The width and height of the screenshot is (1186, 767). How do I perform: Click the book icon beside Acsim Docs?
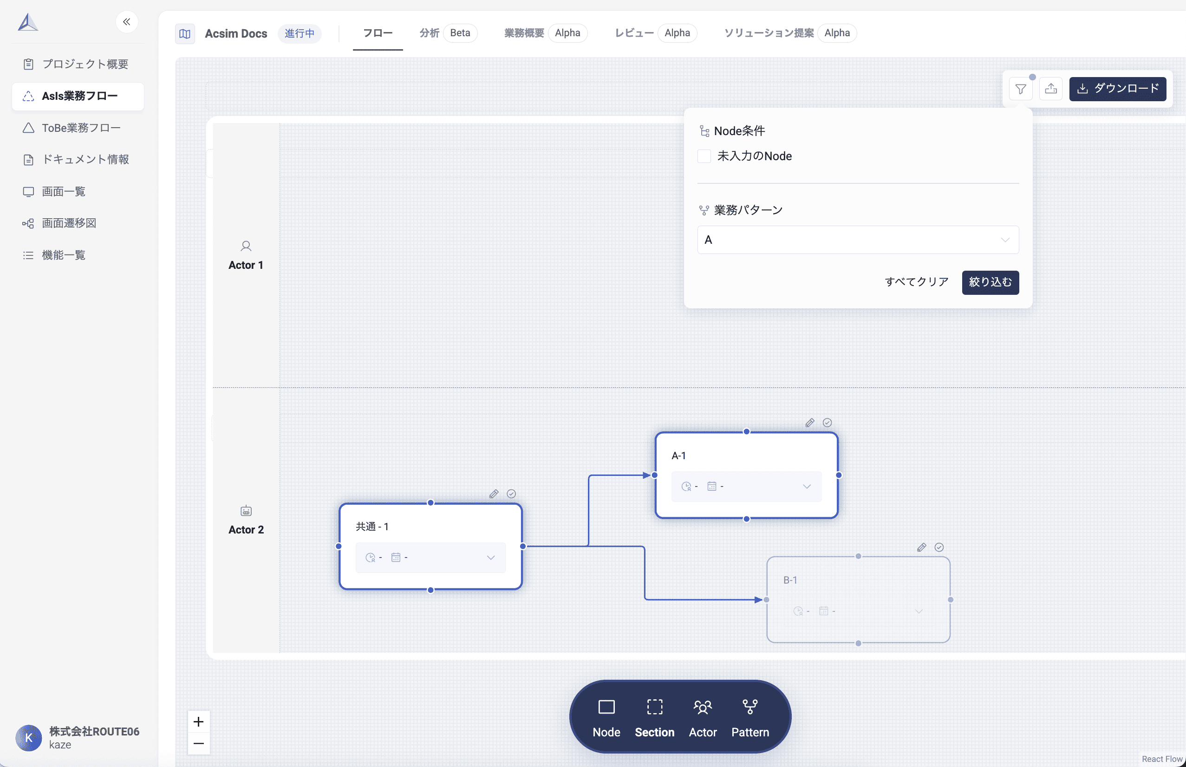(x=185, y=34)
